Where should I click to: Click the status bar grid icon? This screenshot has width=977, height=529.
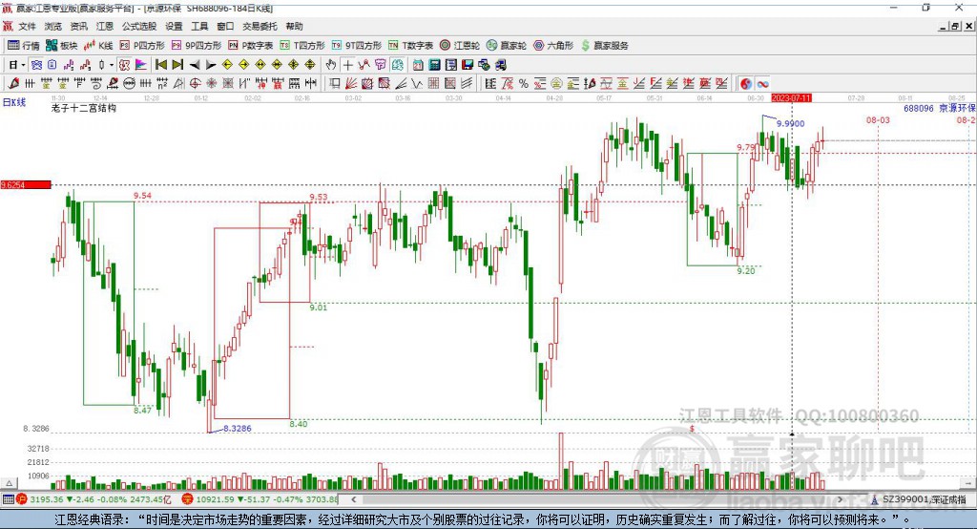(8, 499)
